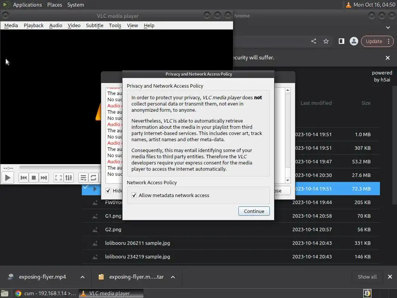Click the workspace switcher in bottom panel
This screenshot has height=298, width=397.
click(367, 293)
